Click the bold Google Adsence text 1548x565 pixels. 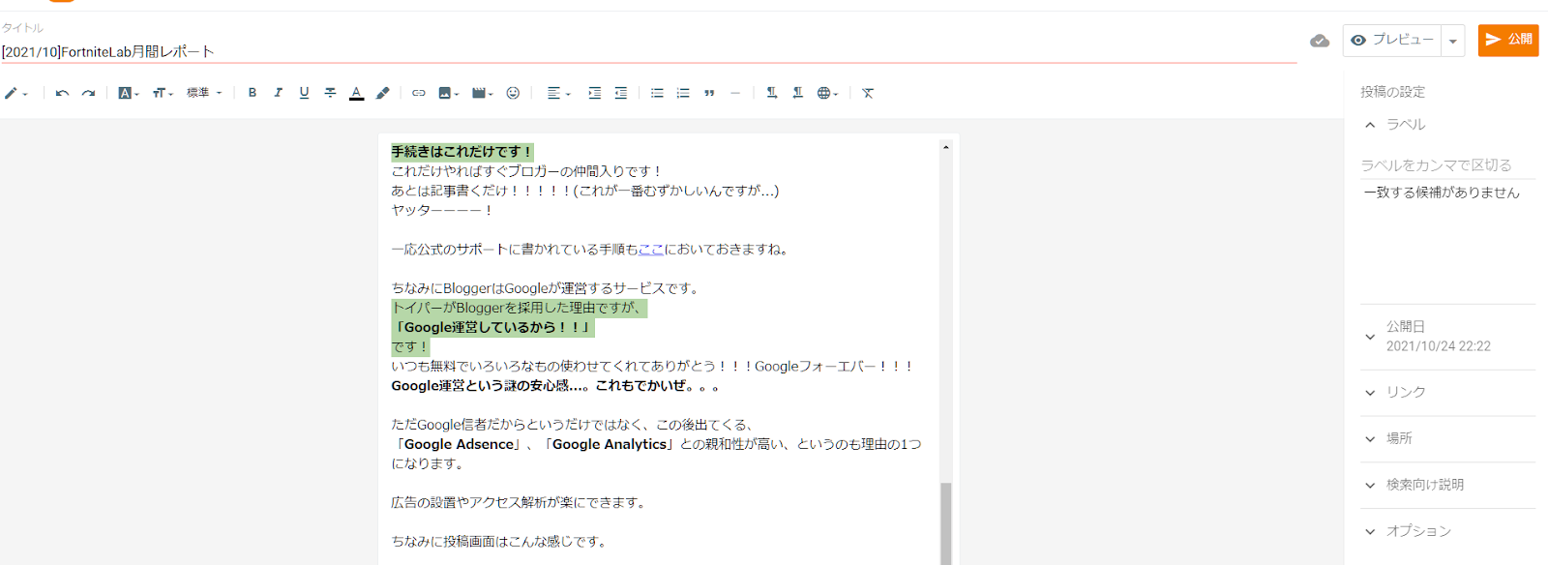(x=460, y=444)
